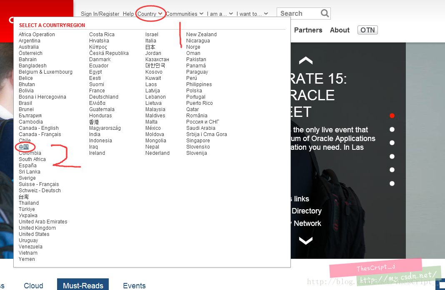Choose Argentina
This screenshot has width=445, height=290.
tap(30, 40)
